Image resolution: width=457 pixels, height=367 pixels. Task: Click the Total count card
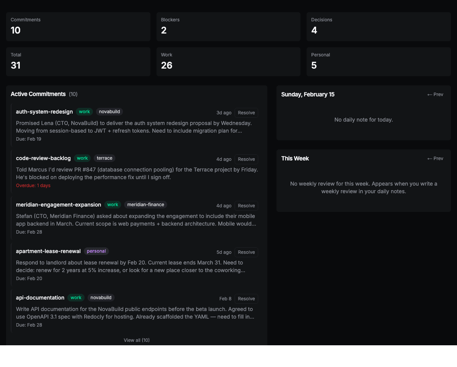tap(78, 61)
